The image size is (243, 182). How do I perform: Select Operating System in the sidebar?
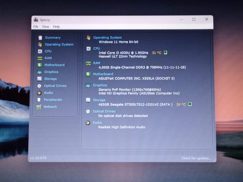tap(59, 44)
